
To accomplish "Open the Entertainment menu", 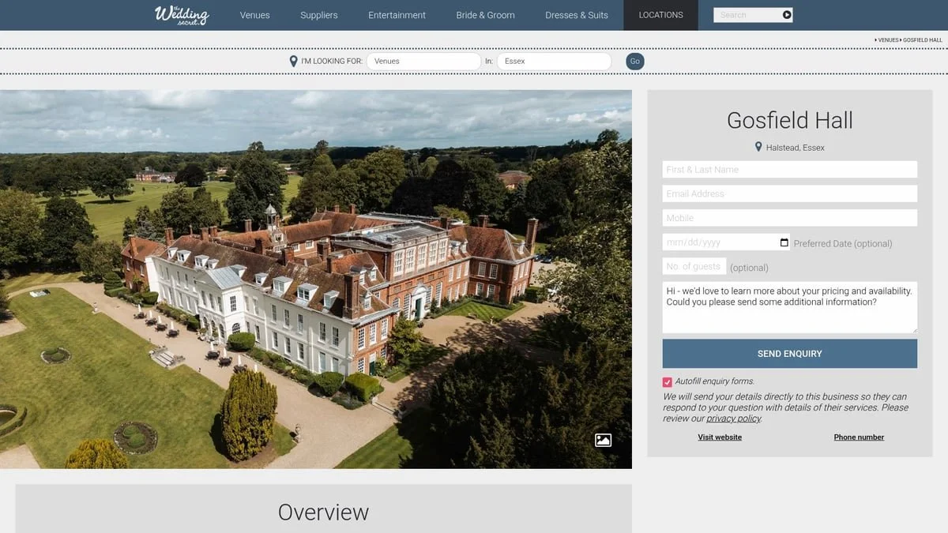I will 397,15.
